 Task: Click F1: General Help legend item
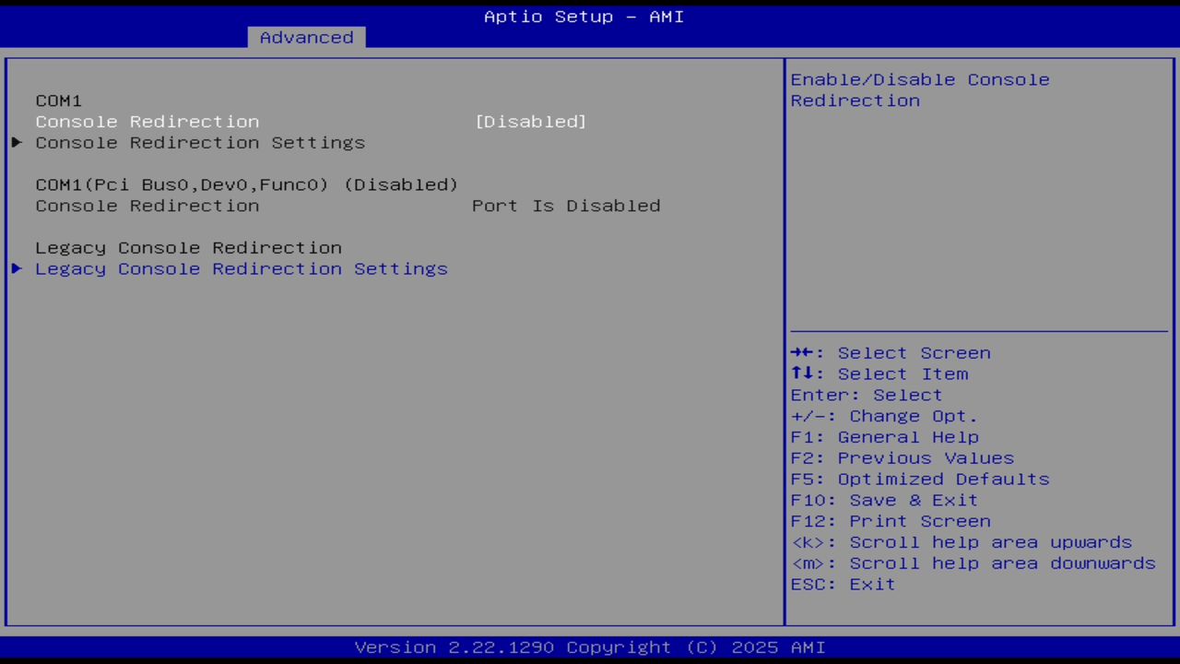(884, 436)
